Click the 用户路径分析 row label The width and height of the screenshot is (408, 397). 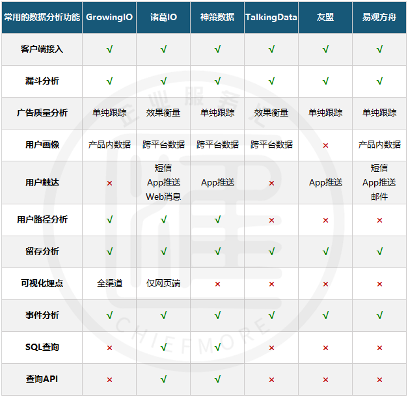coord(42,219)
